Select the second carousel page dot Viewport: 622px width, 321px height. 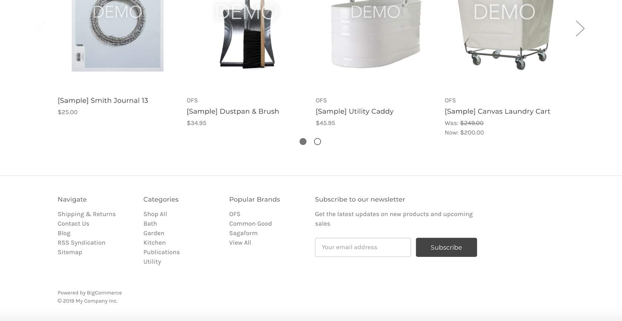(317, 142)
